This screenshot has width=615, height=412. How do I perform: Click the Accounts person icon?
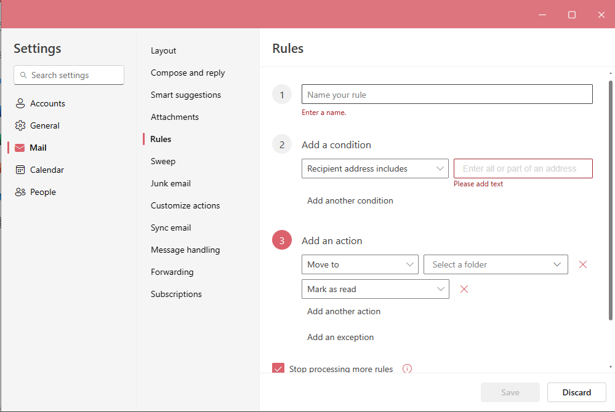point(20,103)
